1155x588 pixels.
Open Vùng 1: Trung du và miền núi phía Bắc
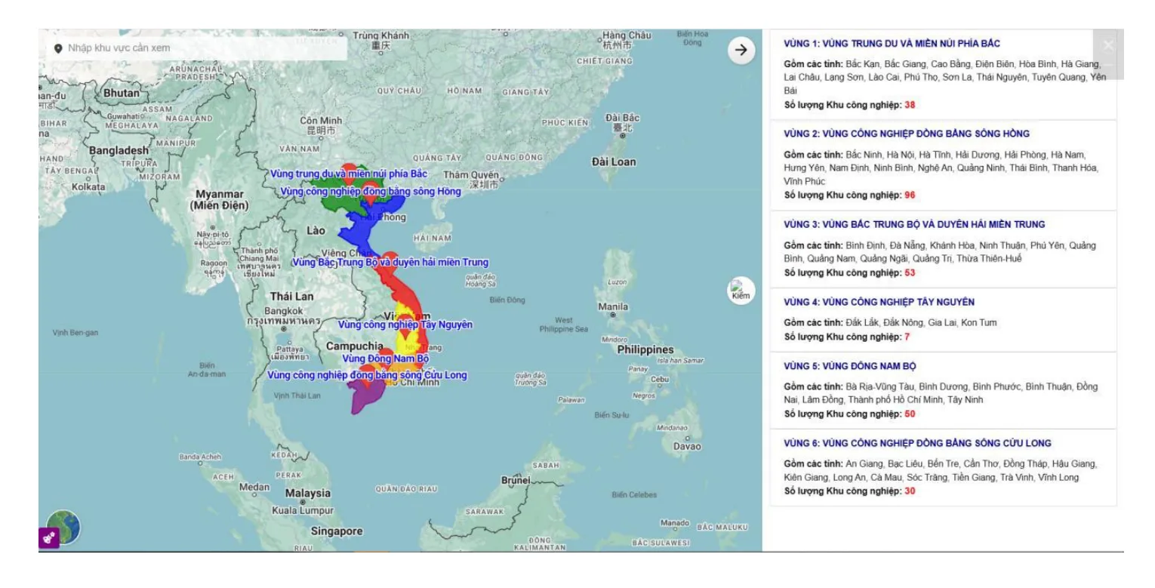click(x=892, y=44)
